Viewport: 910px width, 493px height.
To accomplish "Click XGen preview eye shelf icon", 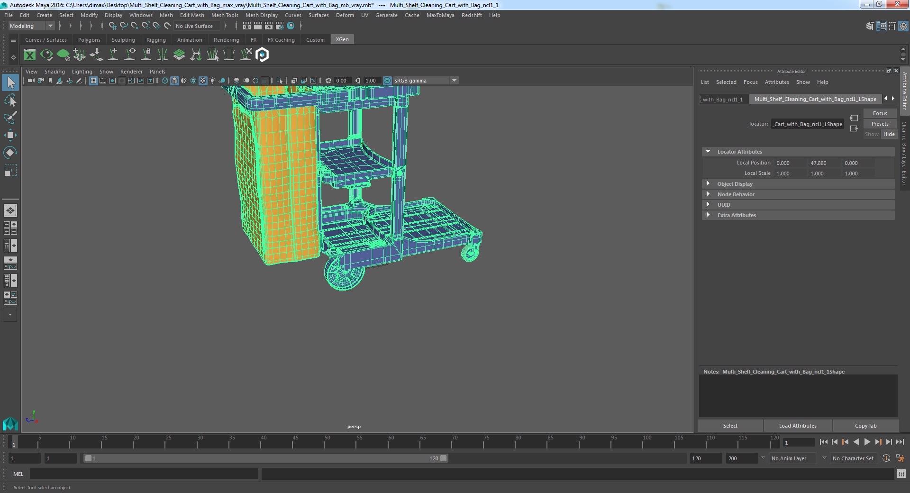I will 46,55.
